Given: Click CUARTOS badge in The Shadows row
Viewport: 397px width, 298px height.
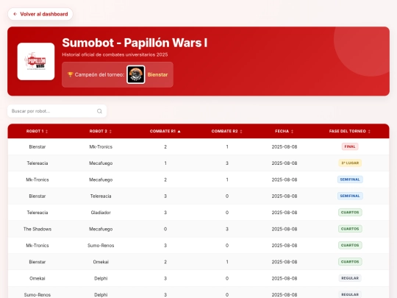Looking at the screenshot, I should pos(350,229).
